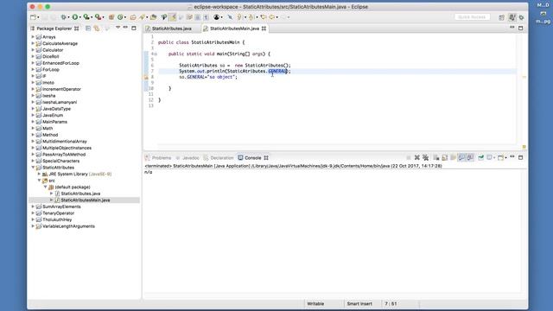Screen dimensions: 553x311
Task: Collapse the src folder node
Action: coord(39,181)
